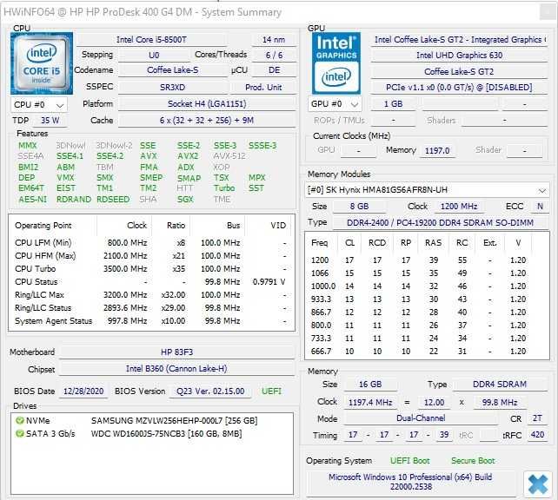Open the CPU #0 selector dropdown

click(x=39, y=105)
